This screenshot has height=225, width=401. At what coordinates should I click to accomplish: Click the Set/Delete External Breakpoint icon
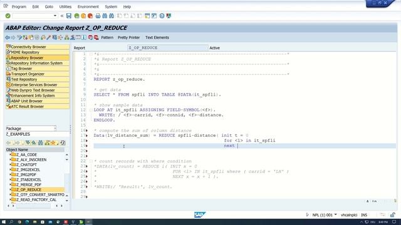(x=96, y=37)
